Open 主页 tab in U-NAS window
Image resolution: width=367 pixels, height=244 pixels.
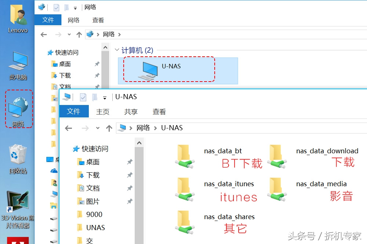pyautogui.click(x=103, y=112)
